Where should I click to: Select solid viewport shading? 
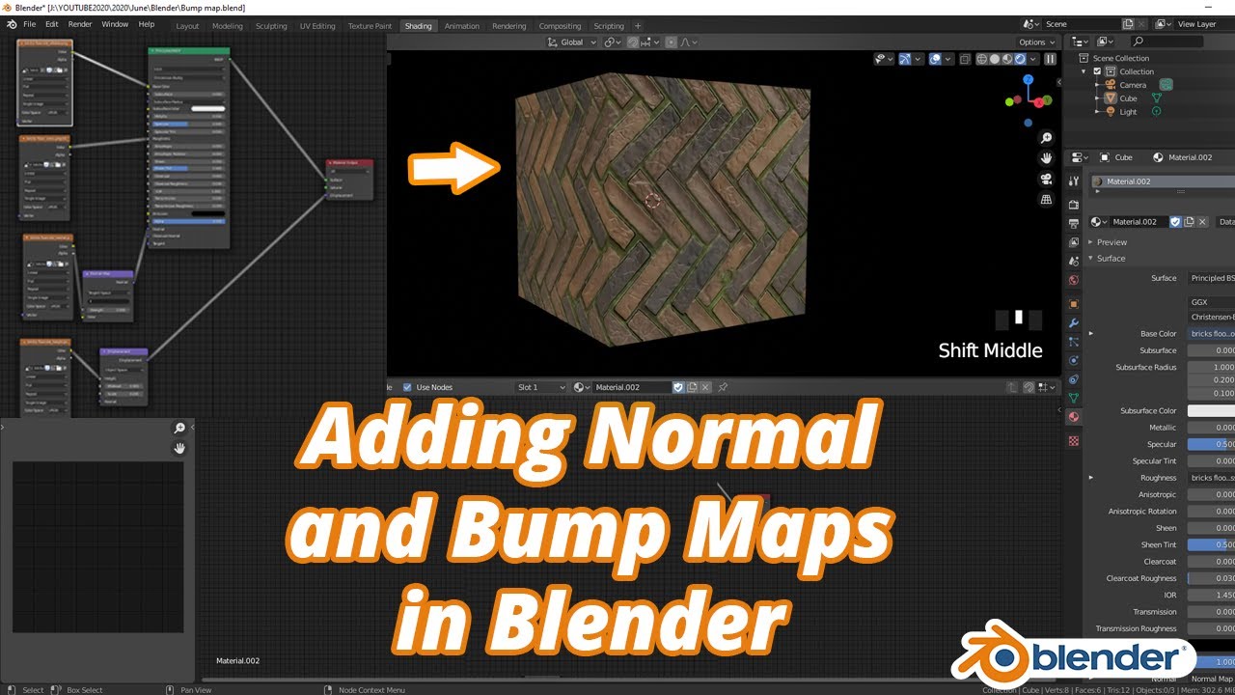[995, 59]
